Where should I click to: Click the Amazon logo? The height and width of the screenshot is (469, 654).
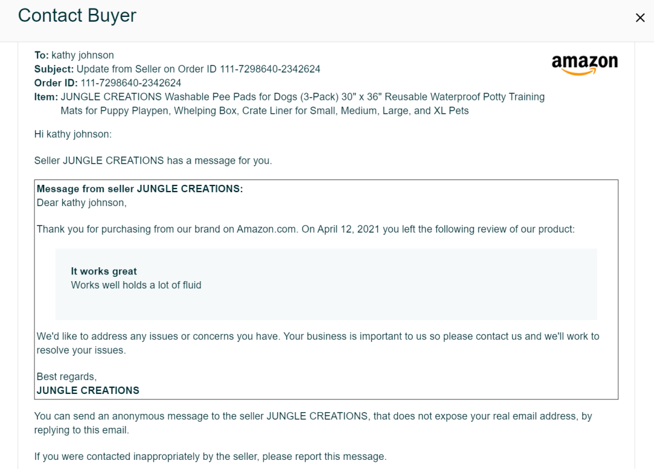click(x=584, y=65)
